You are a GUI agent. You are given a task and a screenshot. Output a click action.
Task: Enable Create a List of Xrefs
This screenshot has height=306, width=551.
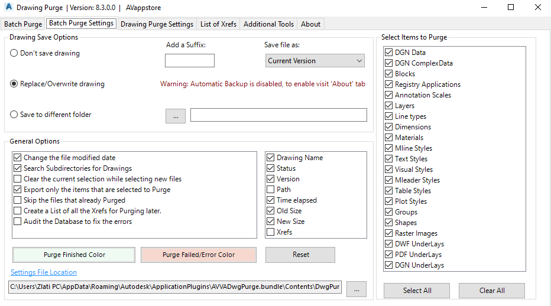click(x=18, y=211)
